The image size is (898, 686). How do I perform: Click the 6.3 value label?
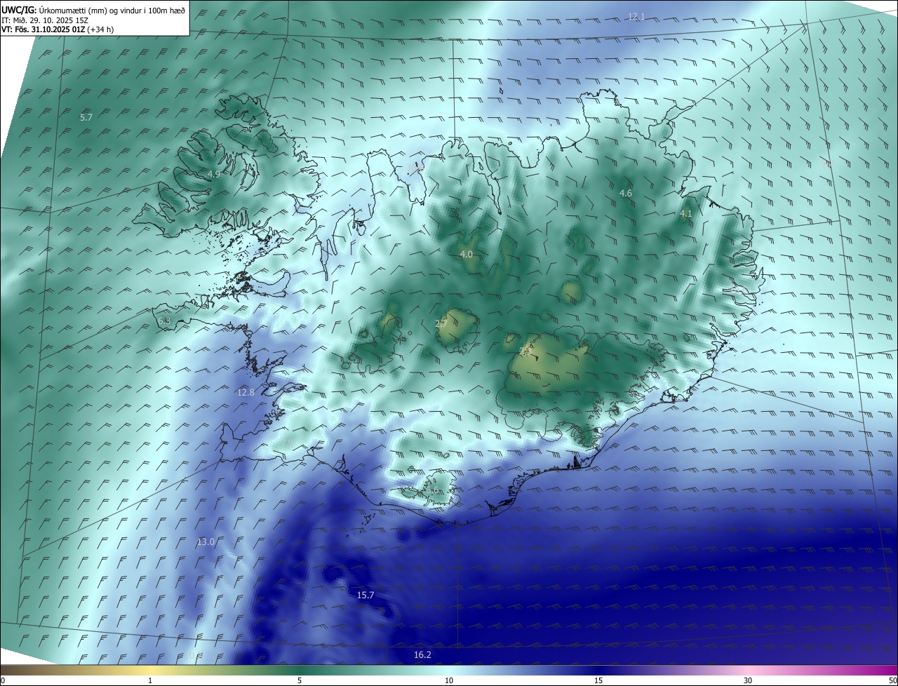tap(164, 321)
